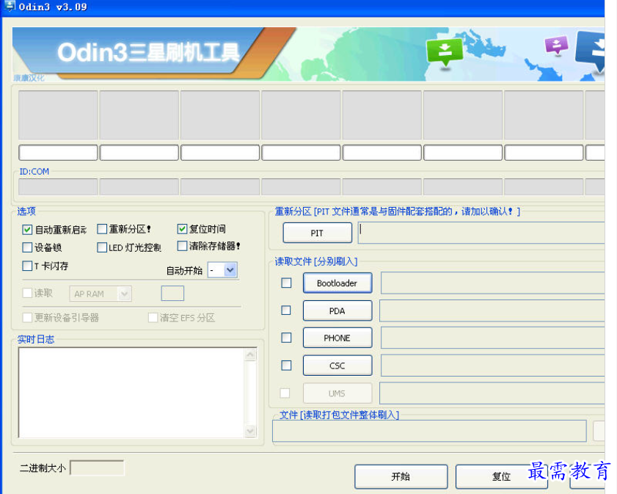This screenshot has height=494, width=617.
Task: Click the 实时日志 log text area
Action: click(131, 393)
